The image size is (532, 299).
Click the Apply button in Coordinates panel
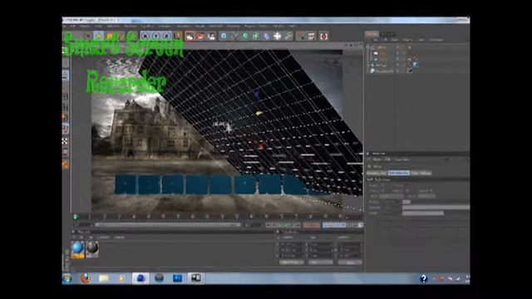(350, 262)
